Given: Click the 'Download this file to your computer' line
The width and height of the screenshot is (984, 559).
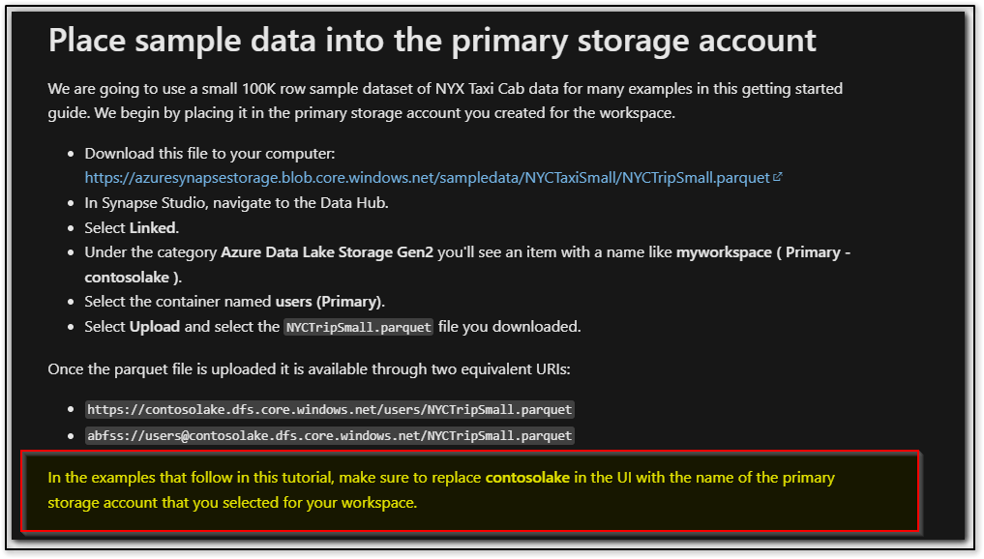Looking at the screenshot, I should pos(210,154).
